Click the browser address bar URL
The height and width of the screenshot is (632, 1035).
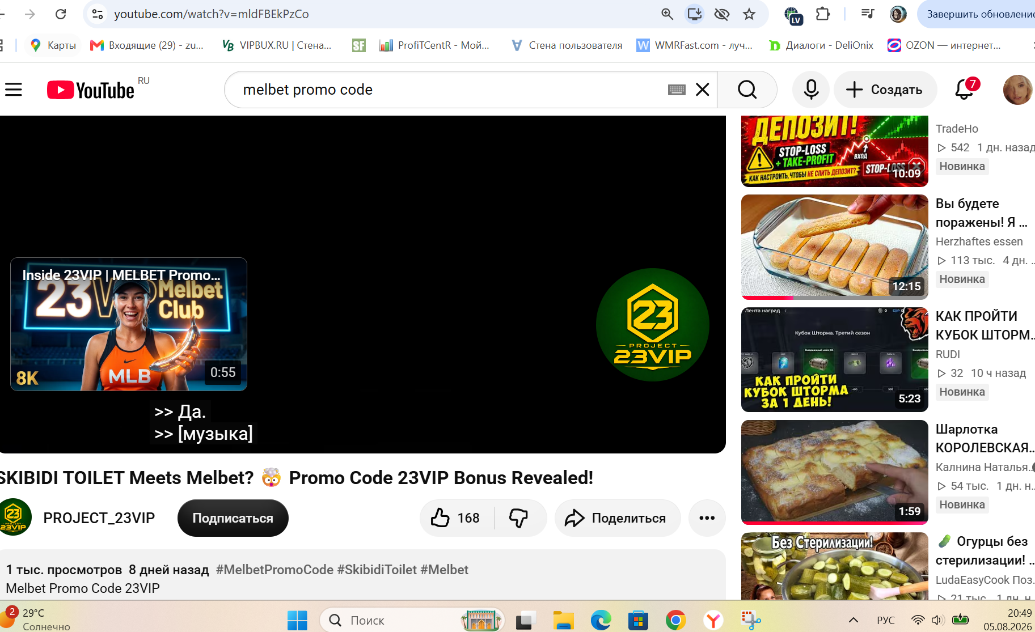212,14
